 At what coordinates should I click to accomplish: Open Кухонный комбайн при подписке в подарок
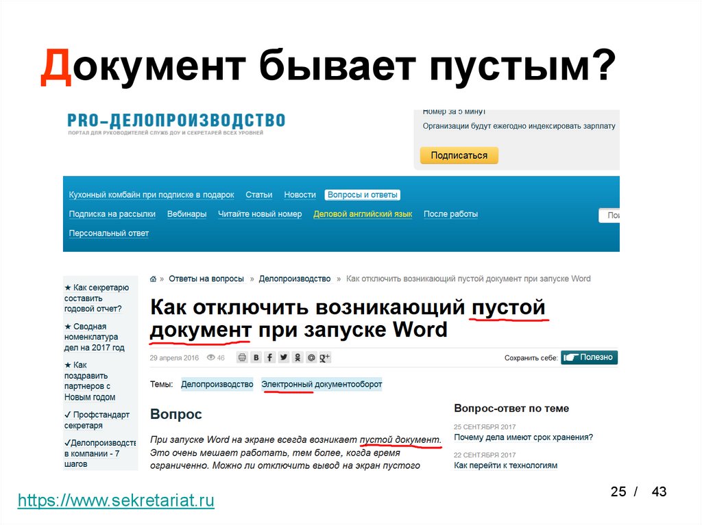tap(152, 195)
